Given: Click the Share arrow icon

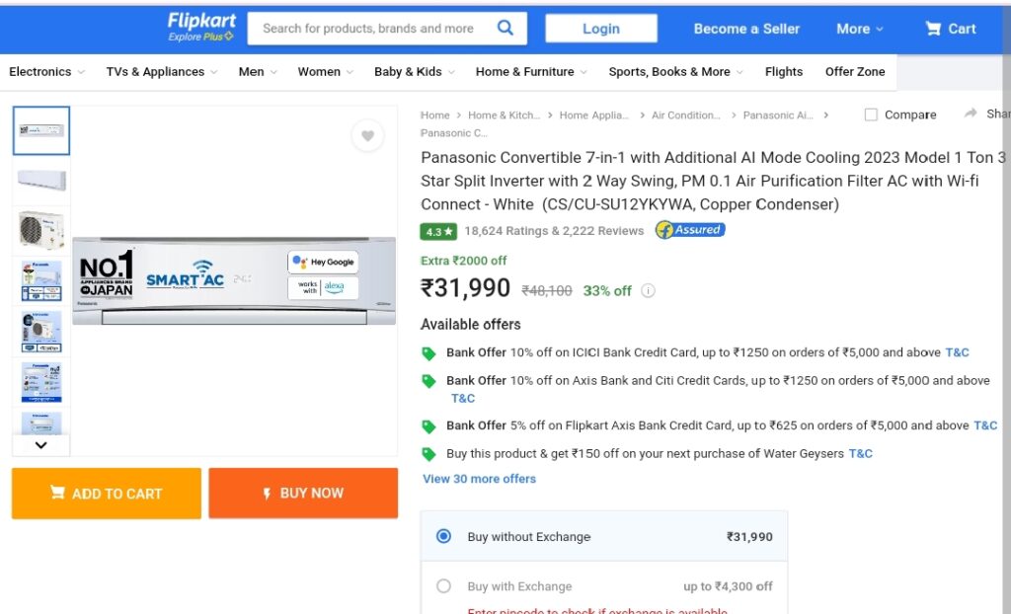Looking at the screenshot, I should pyautogui.click(x=971, y=114).
